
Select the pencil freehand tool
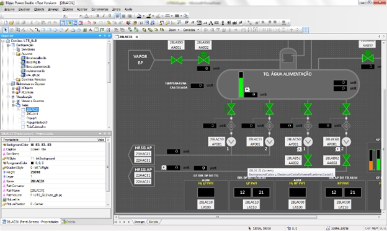[x=67, y=30]
